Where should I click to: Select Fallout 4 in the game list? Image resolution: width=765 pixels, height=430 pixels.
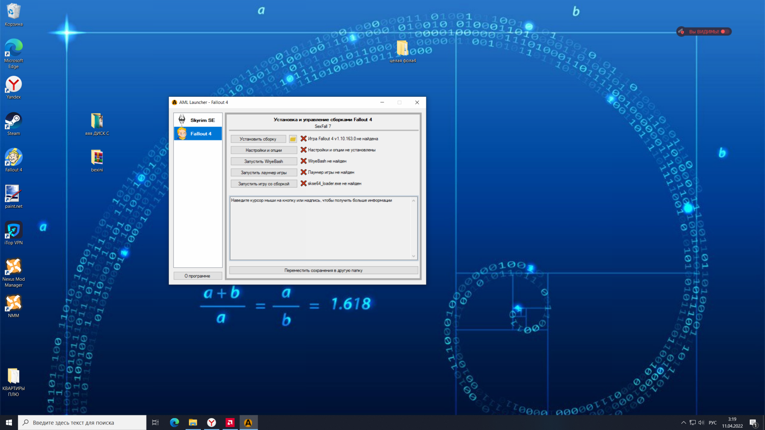point(198,134)
